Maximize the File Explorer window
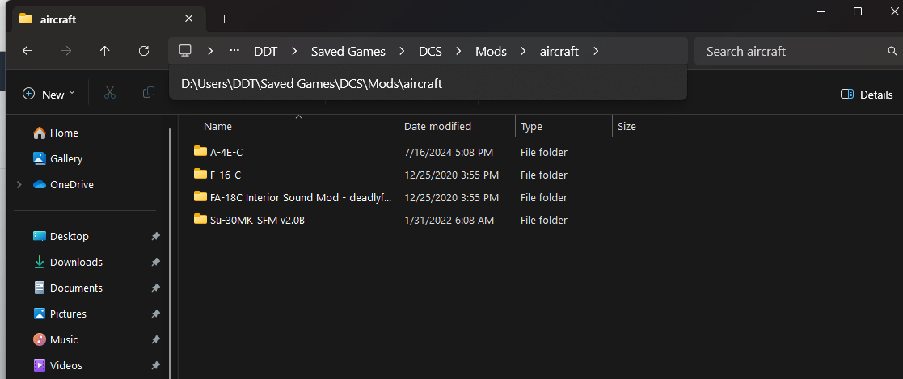Viewport: 903px width, 379px height. click(858, 11)
